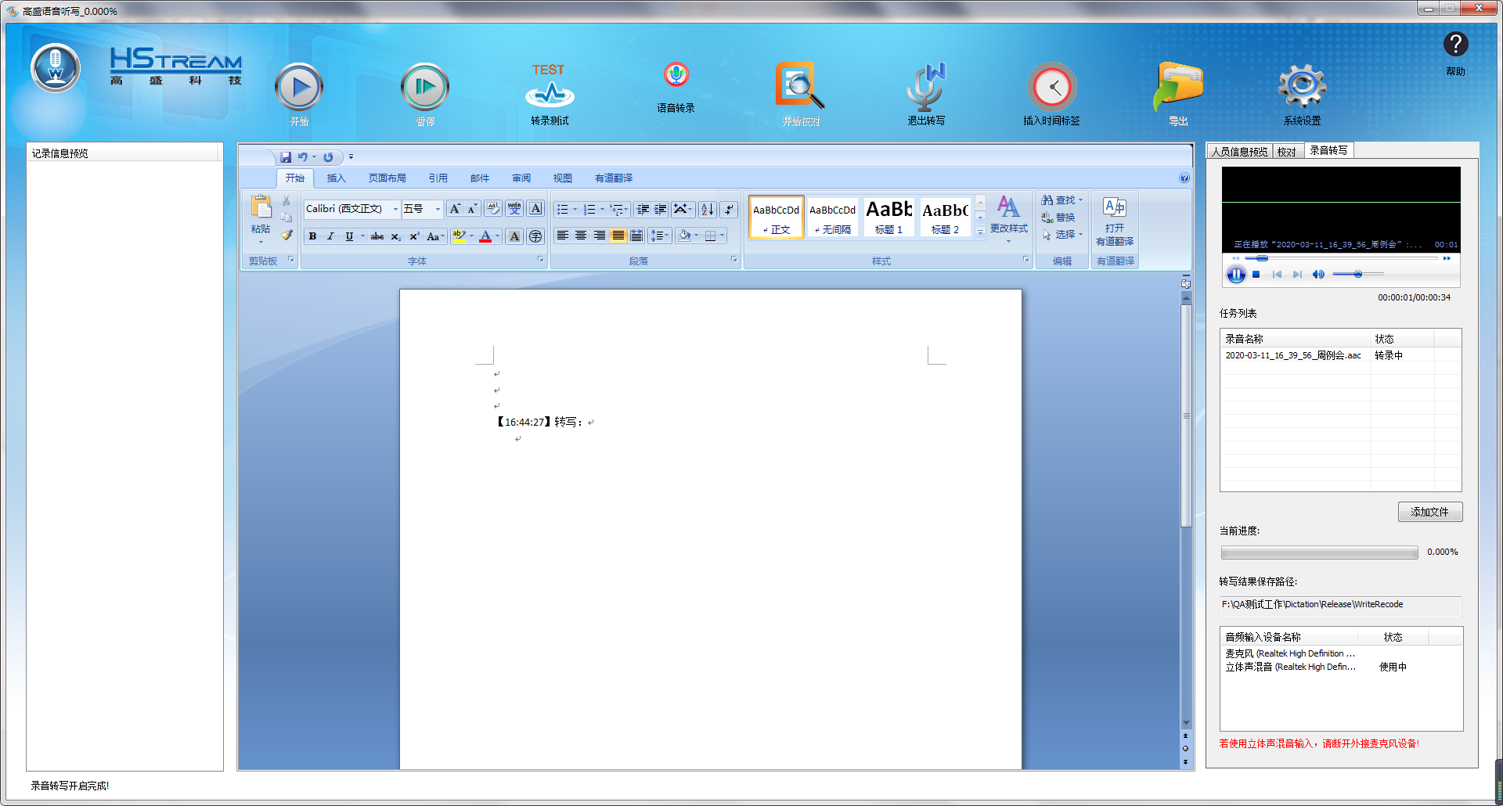Click the Copy icon in clipboard group
Screen dimensions: 1503x806
[x=287, y=218]
